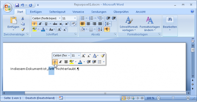Apply ribbon text highlight color

(34, 29)
